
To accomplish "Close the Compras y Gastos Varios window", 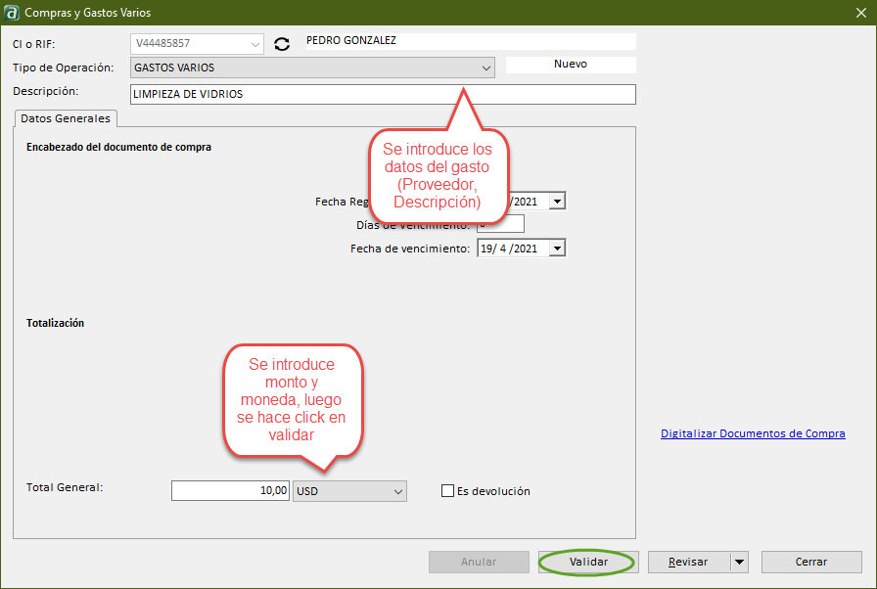I will click(x=858, y=13).
